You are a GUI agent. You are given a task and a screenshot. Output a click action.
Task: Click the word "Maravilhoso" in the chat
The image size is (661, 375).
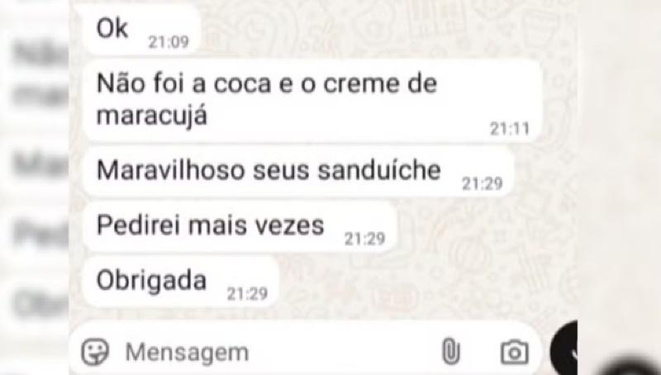[x=171, y=169]
